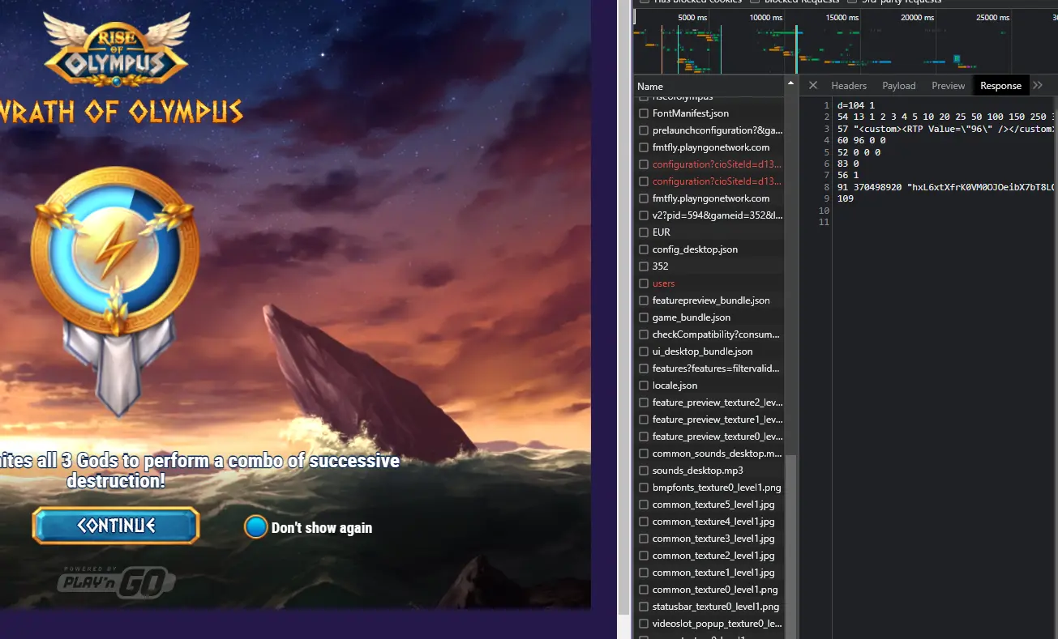Select common_texture2_level1.jpg request

pos(709,556)
